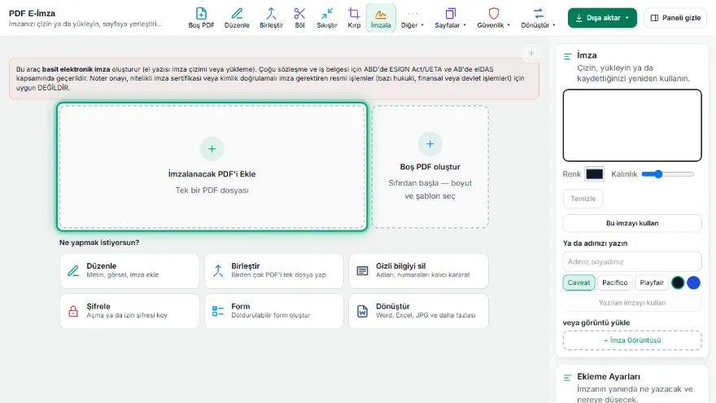Viewport: 716px width, 403px height.
Task: Choose the Düzenle quick action card
Action: (129, 270)
